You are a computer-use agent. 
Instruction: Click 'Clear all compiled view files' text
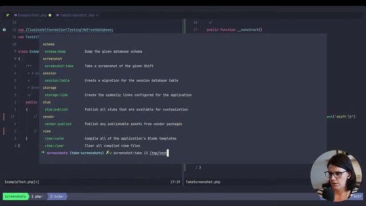112,145
